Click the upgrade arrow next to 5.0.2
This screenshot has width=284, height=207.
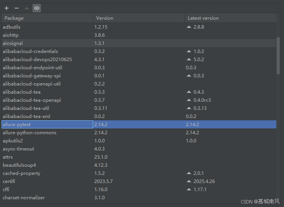(189, 59)
